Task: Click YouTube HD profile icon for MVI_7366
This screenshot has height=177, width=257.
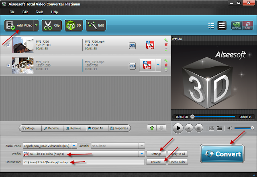Action: click(150, 45)
